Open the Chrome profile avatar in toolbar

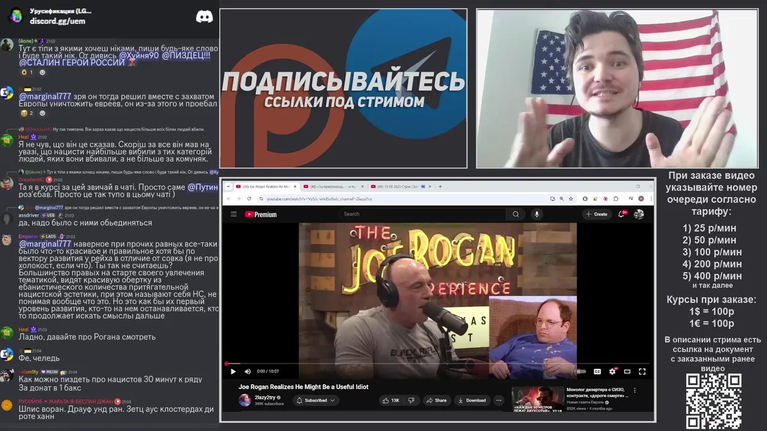point(641,198)
